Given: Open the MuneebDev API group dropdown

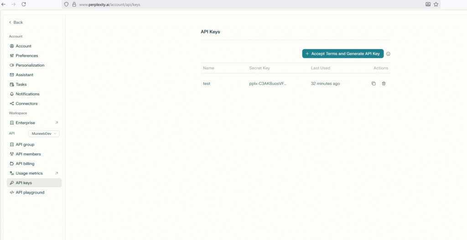Looking at the screenshot, I should point(44,134).
